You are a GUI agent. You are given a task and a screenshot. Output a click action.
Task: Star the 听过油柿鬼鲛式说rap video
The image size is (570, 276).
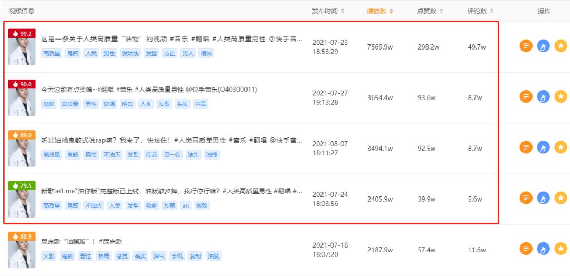click(x=561, y=147)
